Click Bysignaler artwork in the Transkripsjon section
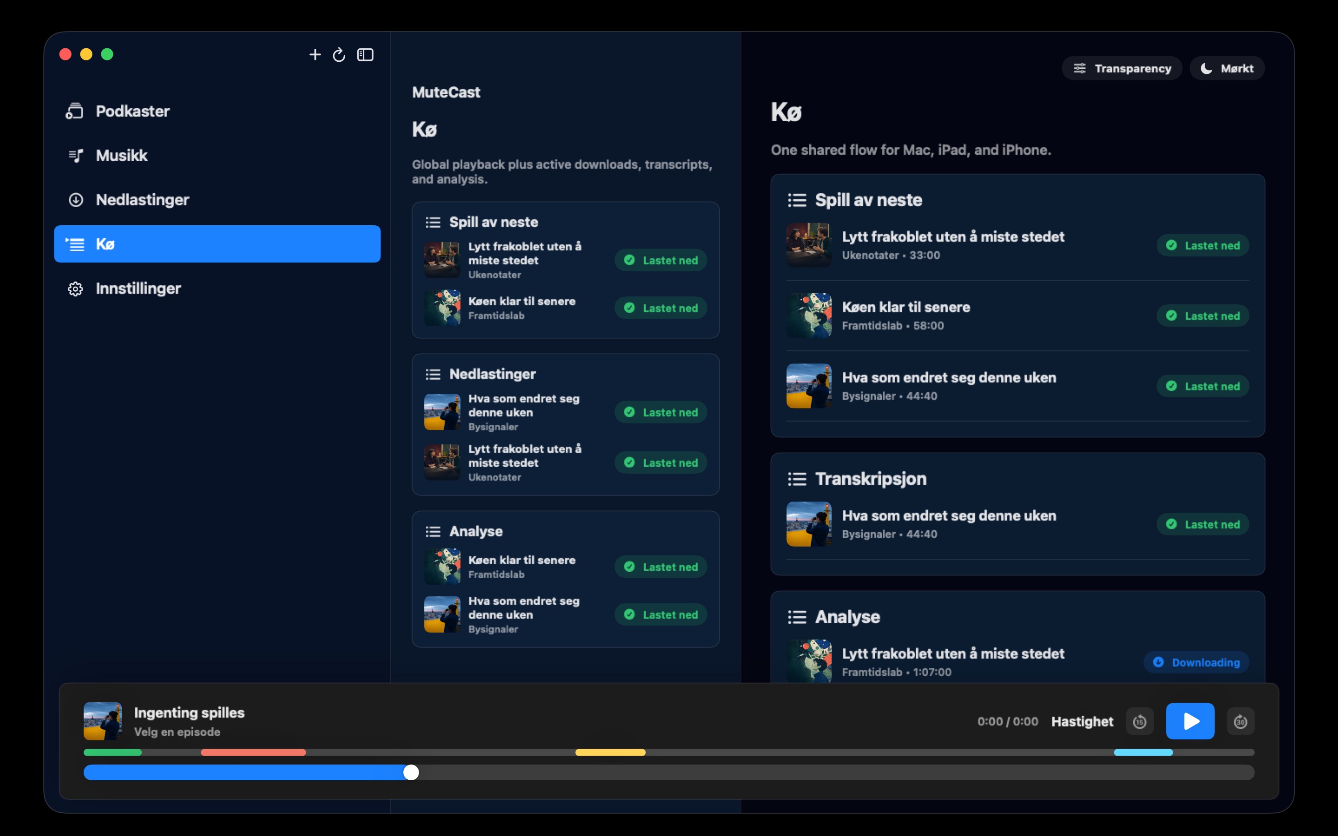Screen dimensions: 1338x836 809,524
